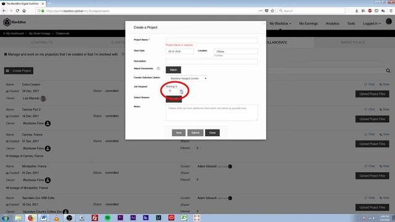Click the red ad-blocker extension icon
This screenshot has height=222, width=395.
[370, 11]
